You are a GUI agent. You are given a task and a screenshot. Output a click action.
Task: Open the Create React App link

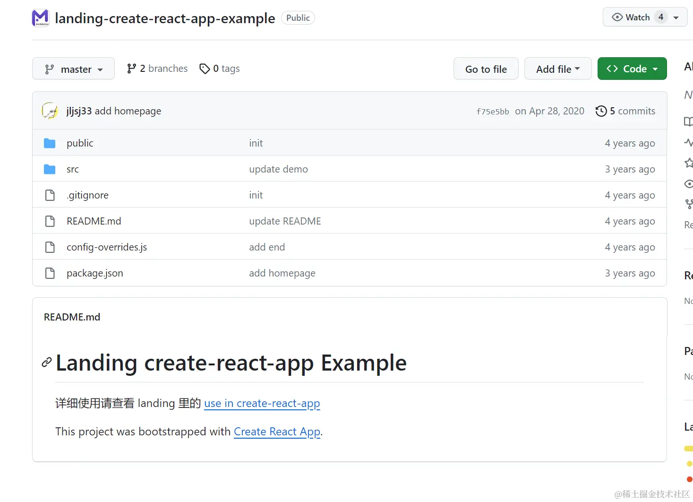tap(277, 432)
